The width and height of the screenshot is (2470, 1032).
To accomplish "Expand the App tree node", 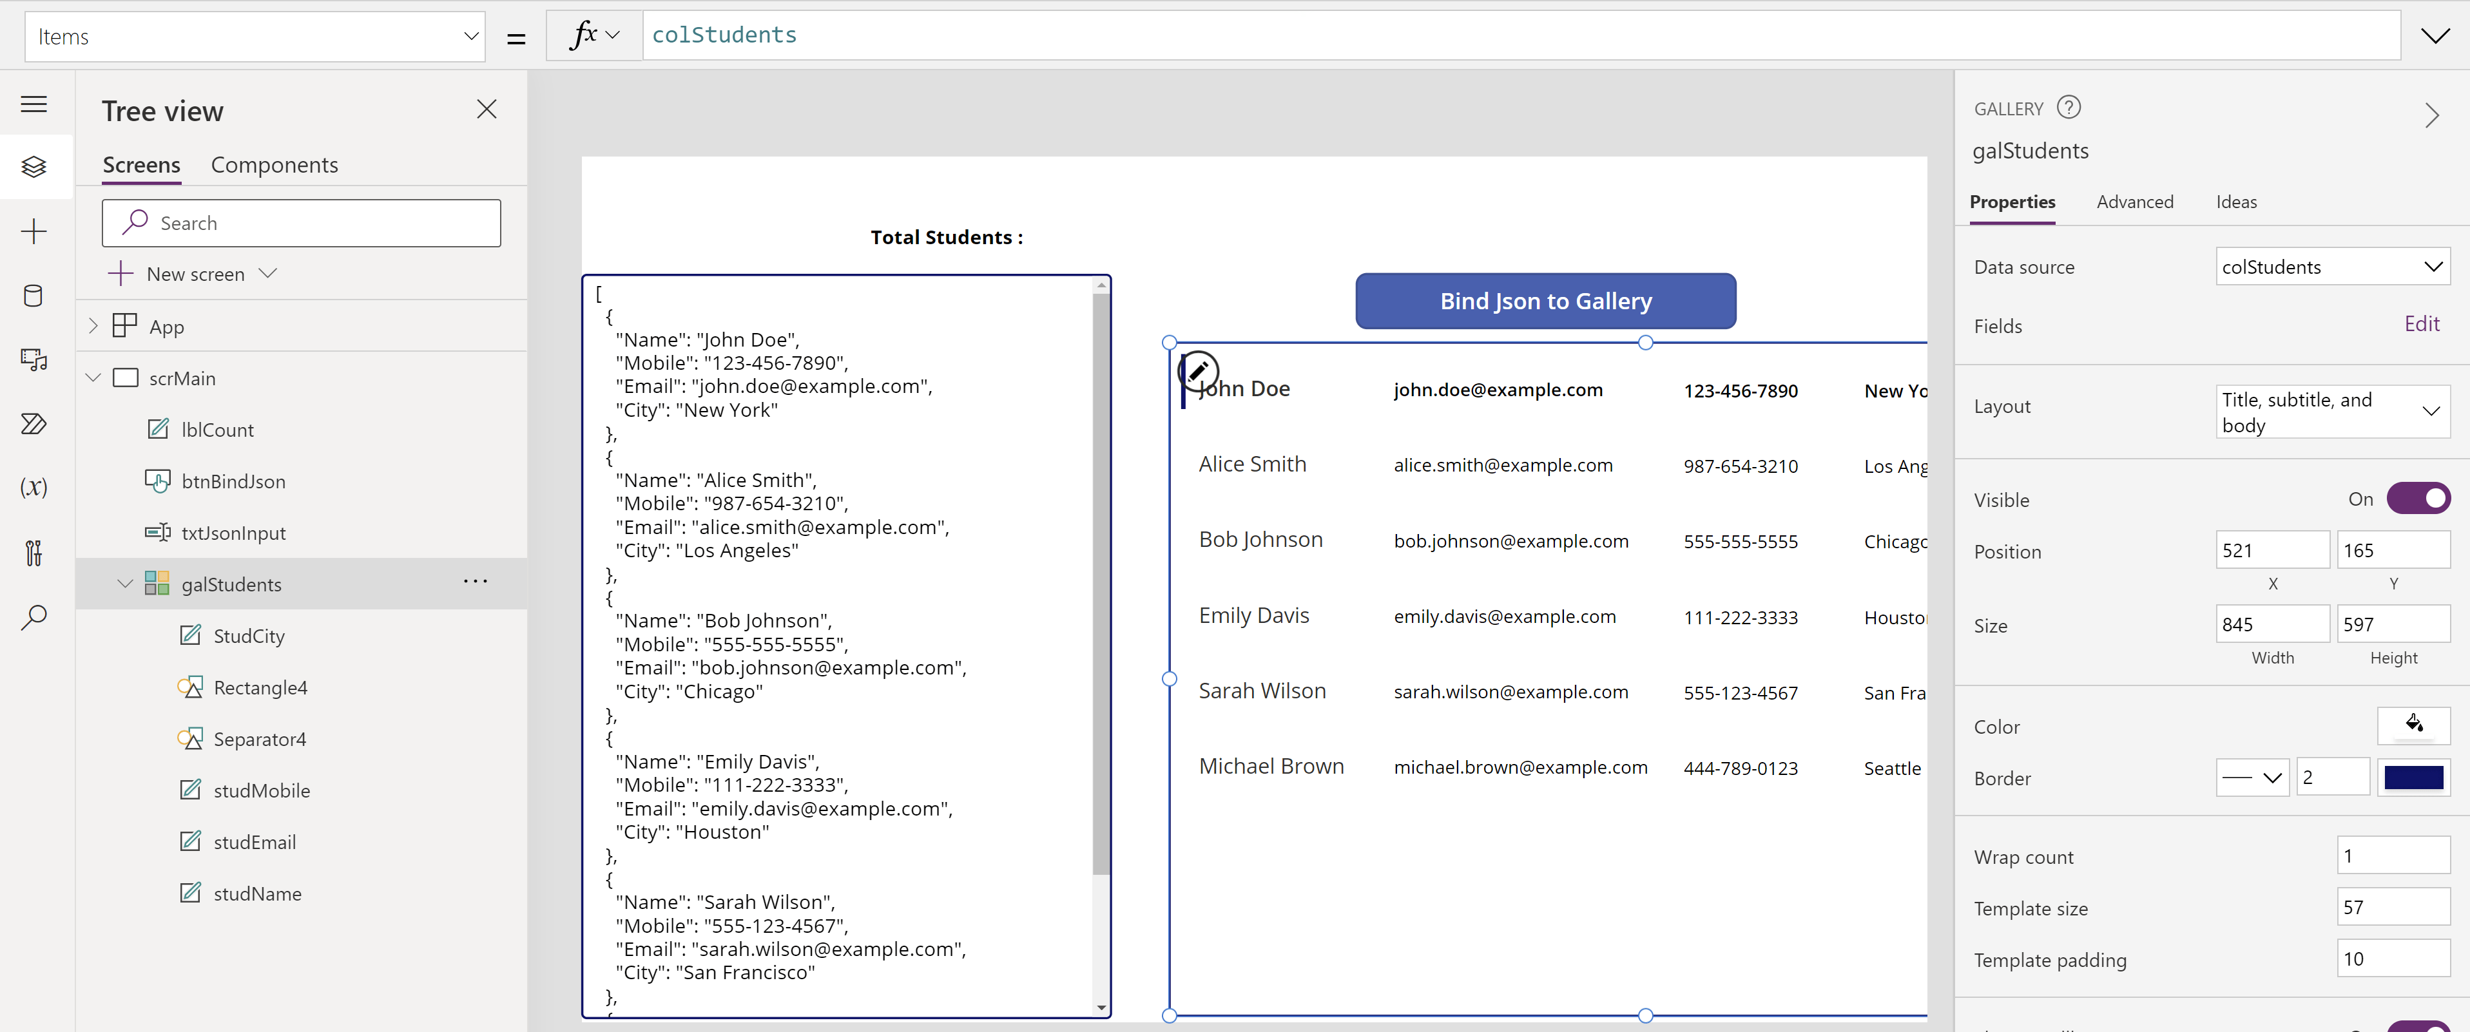I will tap(93, 326).
